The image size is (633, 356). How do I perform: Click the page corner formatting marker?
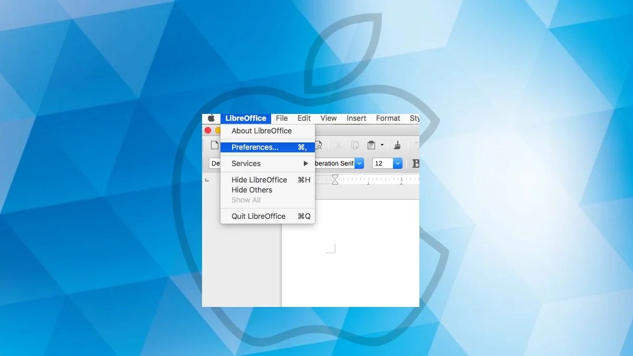[x=331, y=246]
